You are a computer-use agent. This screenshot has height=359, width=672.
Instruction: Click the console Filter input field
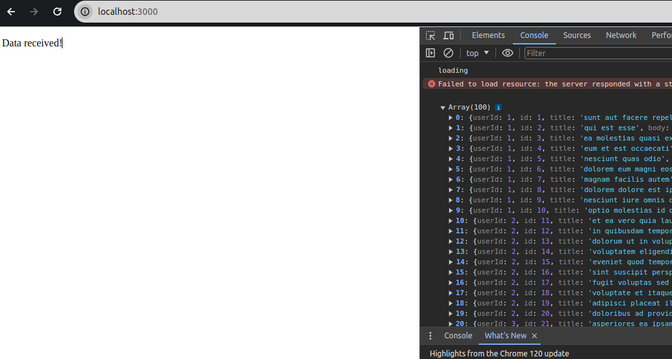click(599, 53)
